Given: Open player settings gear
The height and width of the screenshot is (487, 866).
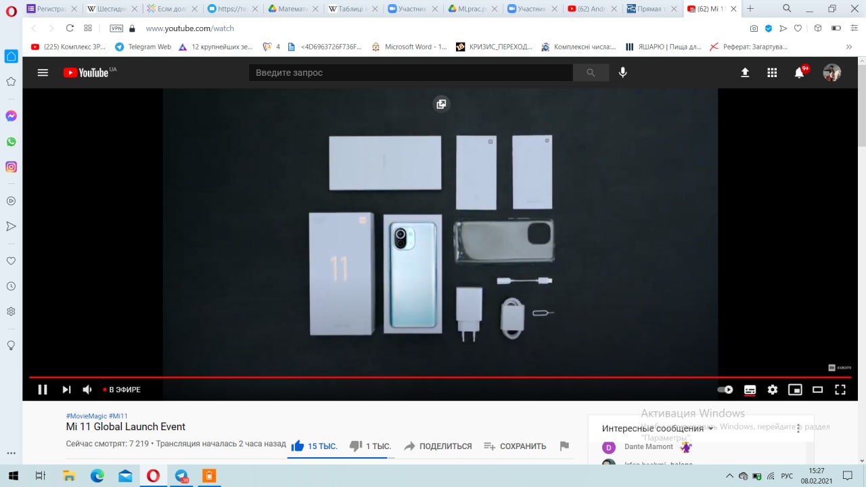Looking at the screenshot, I should [773, 390].
